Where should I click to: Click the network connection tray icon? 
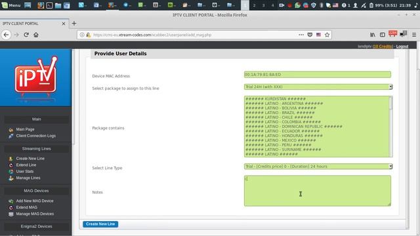click(363, 5)
